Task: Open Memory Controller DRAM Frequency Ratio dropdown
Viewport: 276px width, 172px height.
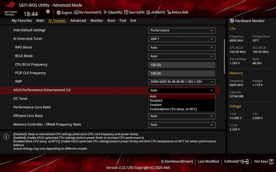Action: tap(182, 125)
